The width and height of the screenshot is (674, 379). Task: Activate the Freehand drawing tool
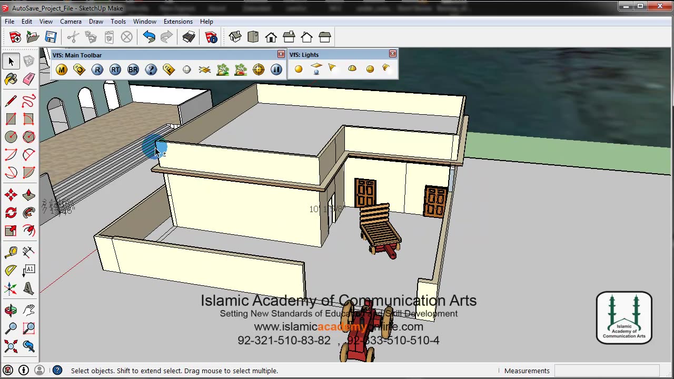coord(29,101)
